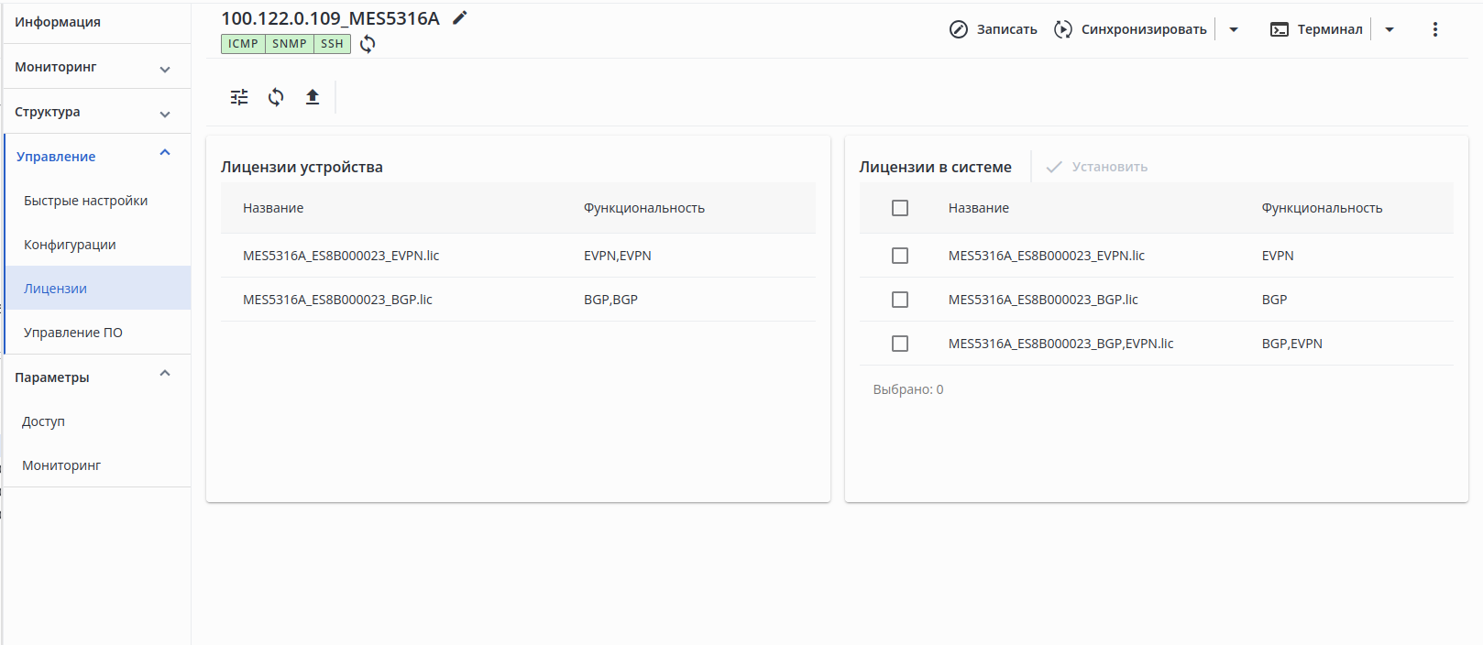The width and height of the screenshot is (1483, 645).
Task: Click the pencil icon to rename device
Action: coord(460,17)
